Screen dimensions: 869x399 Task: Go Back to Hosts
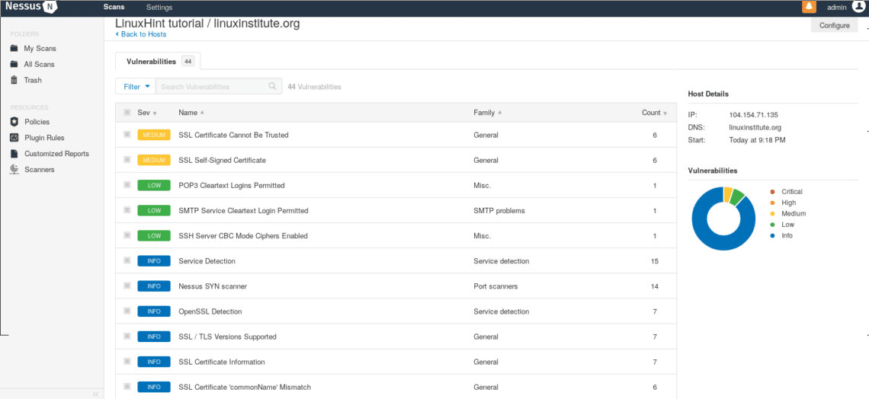click(141, 34)
